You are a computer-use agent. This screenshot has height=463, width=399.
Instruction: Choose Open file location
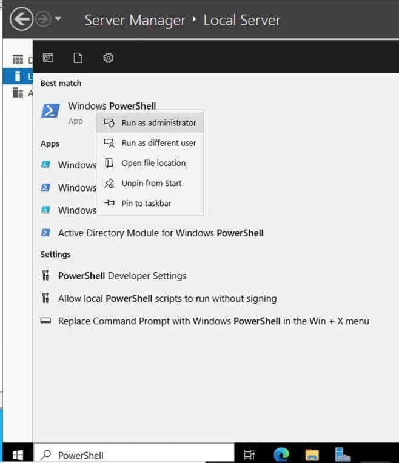(150, 163)
